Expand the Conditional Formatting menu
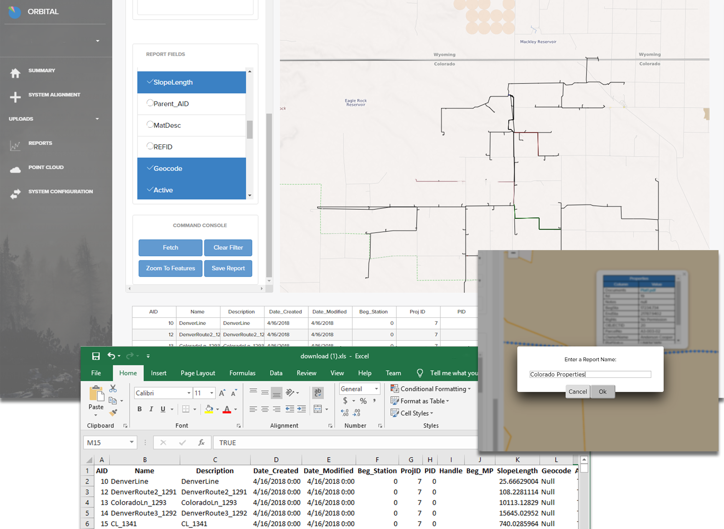This screenshot has height=529, width=724. click(x=431, y=389)
